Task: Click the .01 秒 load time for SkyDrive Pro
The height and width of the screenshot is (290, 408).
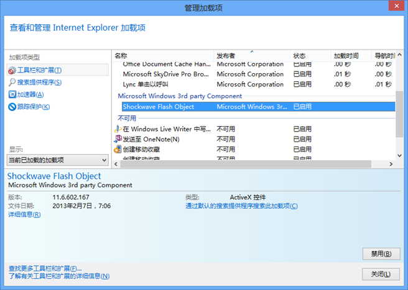Action: click(342, 74)
